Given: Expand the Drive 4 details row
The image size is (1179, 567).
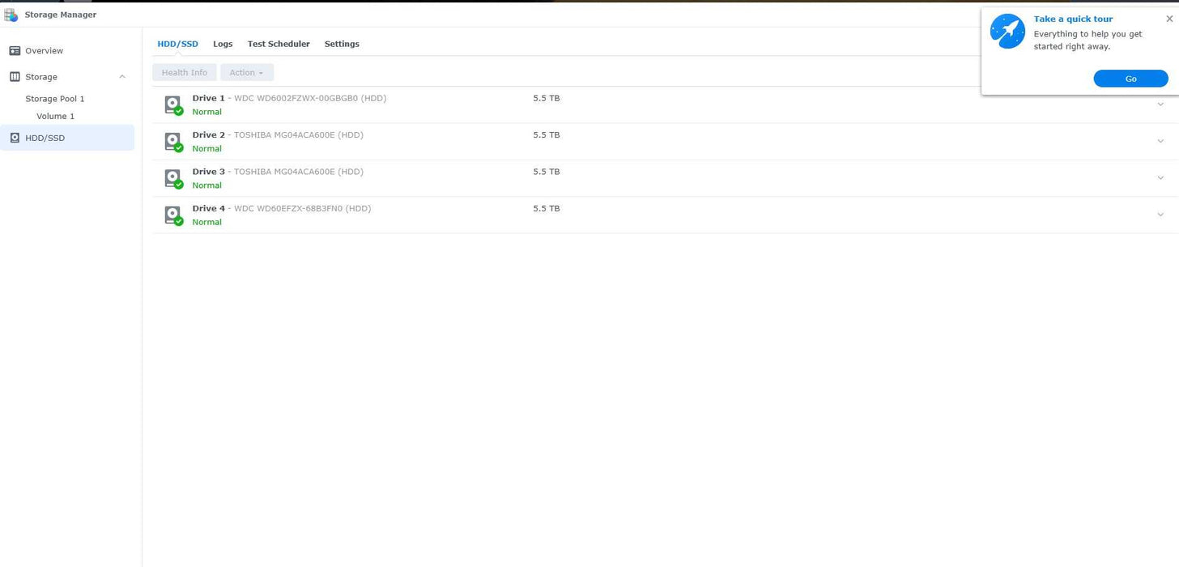Looking at the screenshot, I should (1160, 214).
